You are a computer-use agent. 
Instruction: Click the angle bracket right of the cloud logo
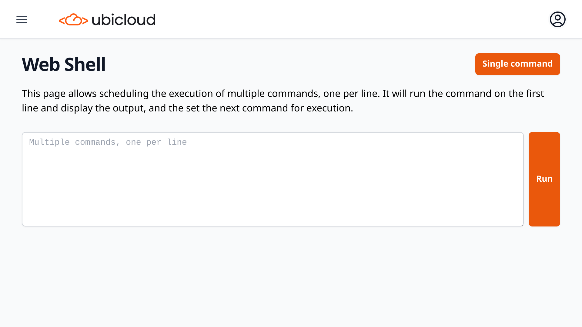[x=85, y=21]
